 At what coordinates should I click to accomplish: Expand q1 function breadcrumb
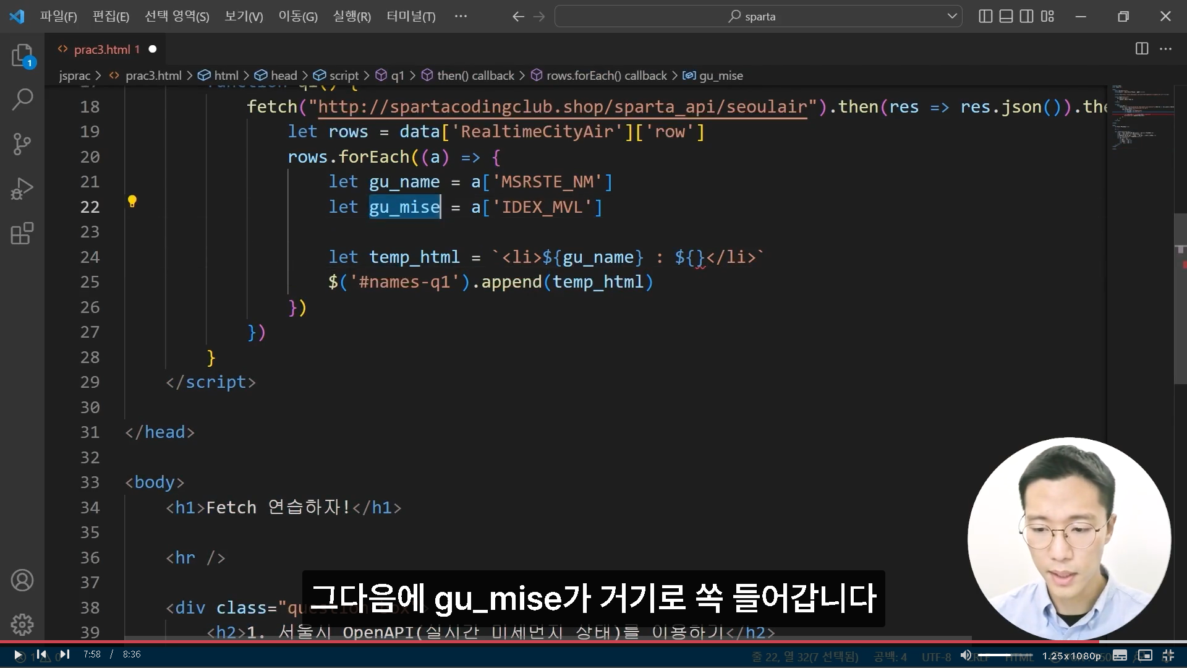(390, 75)
